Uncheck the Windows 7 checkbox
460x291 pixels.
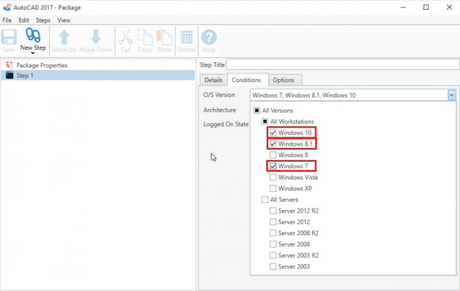(x=273, y=166)
